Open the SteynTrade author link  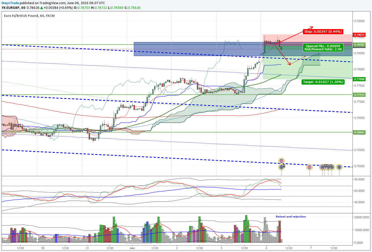click(10, 3)
